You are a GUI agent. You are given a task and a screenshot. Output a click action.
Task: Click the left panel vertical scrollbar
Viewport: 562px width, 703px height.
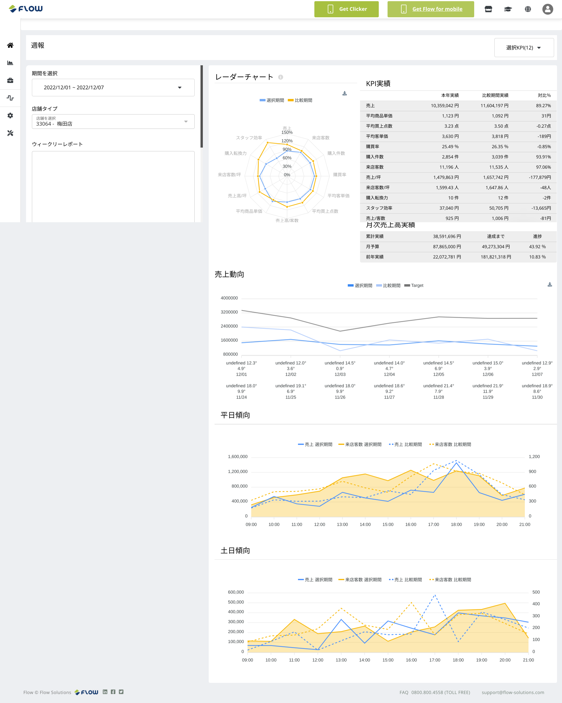(x=201, y=106)
